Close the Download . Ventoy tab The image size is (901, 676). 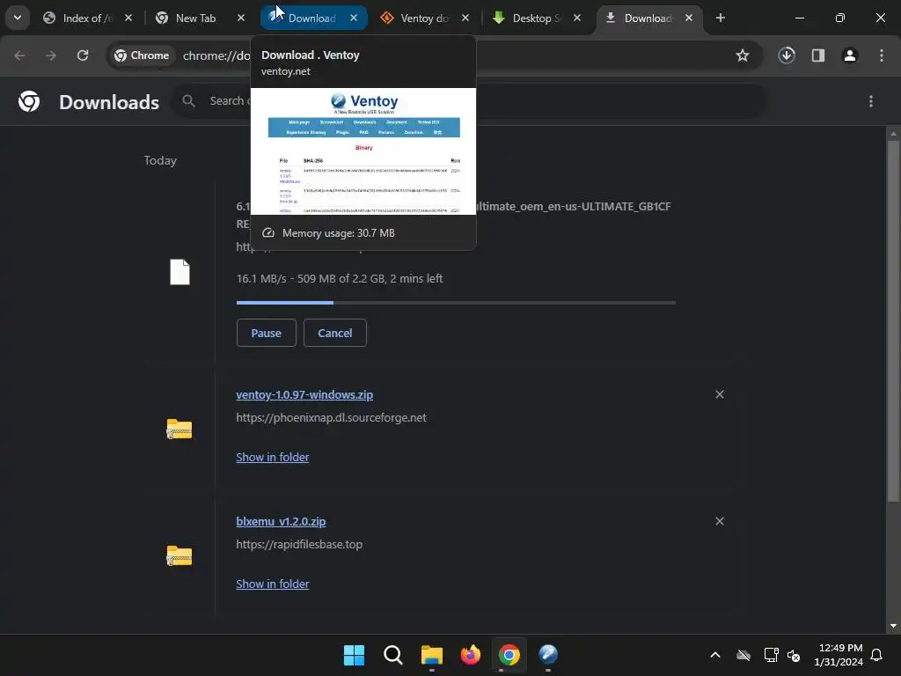(x=354, y=18)
